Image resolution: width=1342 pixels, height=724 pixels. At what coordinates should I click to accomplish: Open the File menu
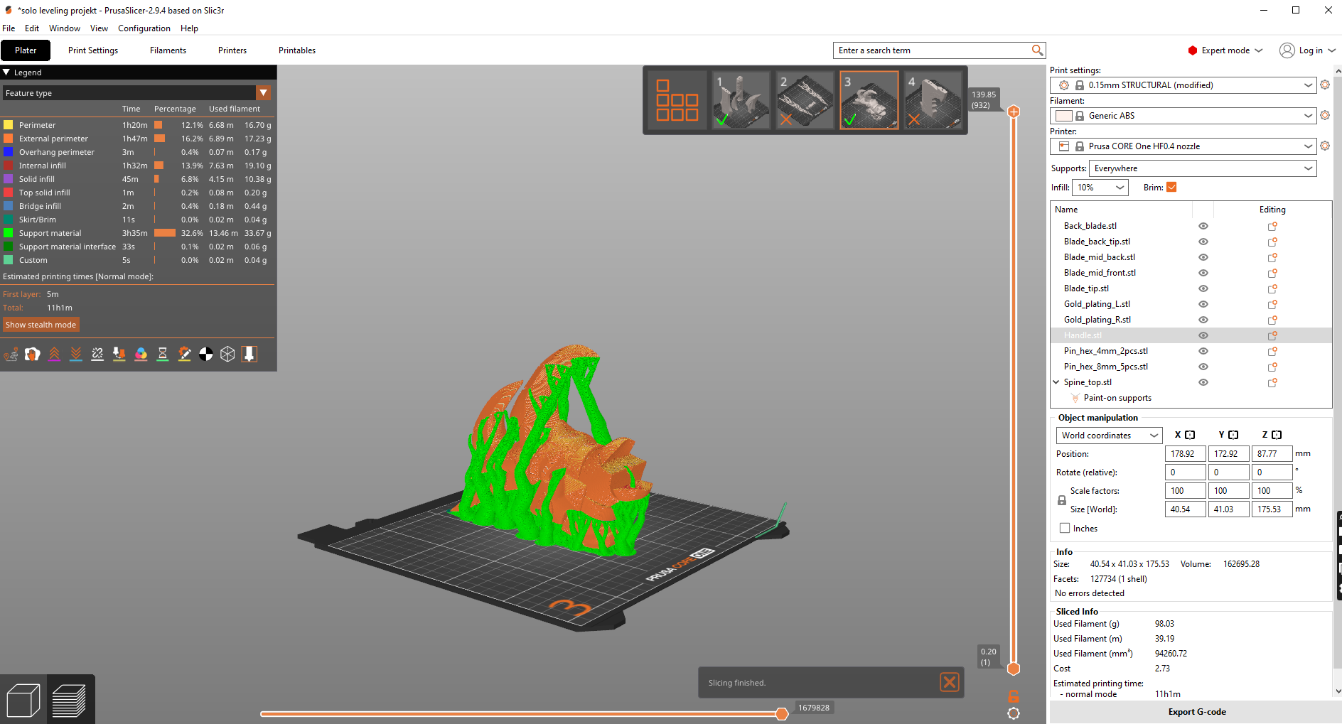[9, 28]
